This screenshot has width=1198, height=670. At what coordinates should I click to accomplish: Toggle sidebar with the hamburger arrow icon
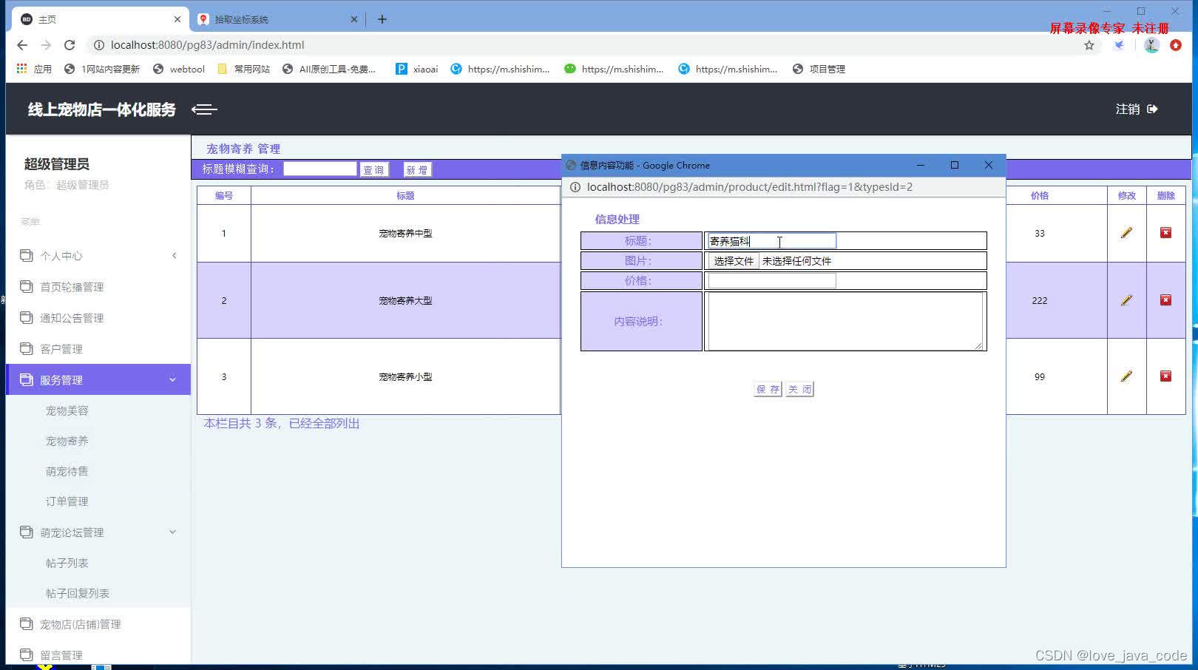click(x=204, y=109)
